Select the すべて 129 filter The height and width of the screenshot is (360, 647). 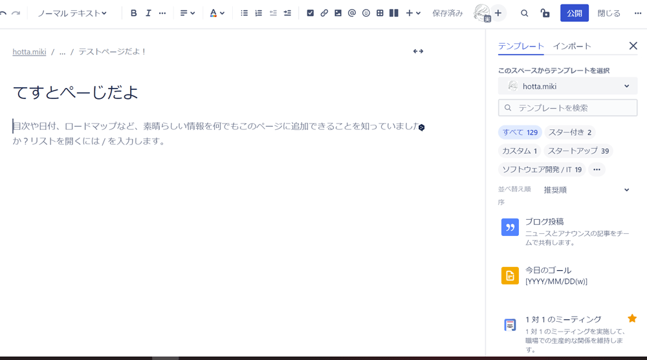(x=520, y=132)
